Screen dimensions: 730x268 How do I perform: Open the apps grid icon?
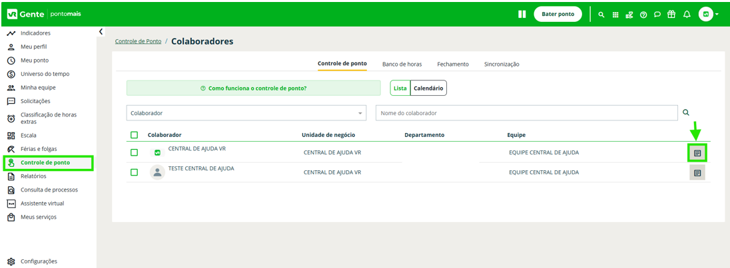(615, 14)
